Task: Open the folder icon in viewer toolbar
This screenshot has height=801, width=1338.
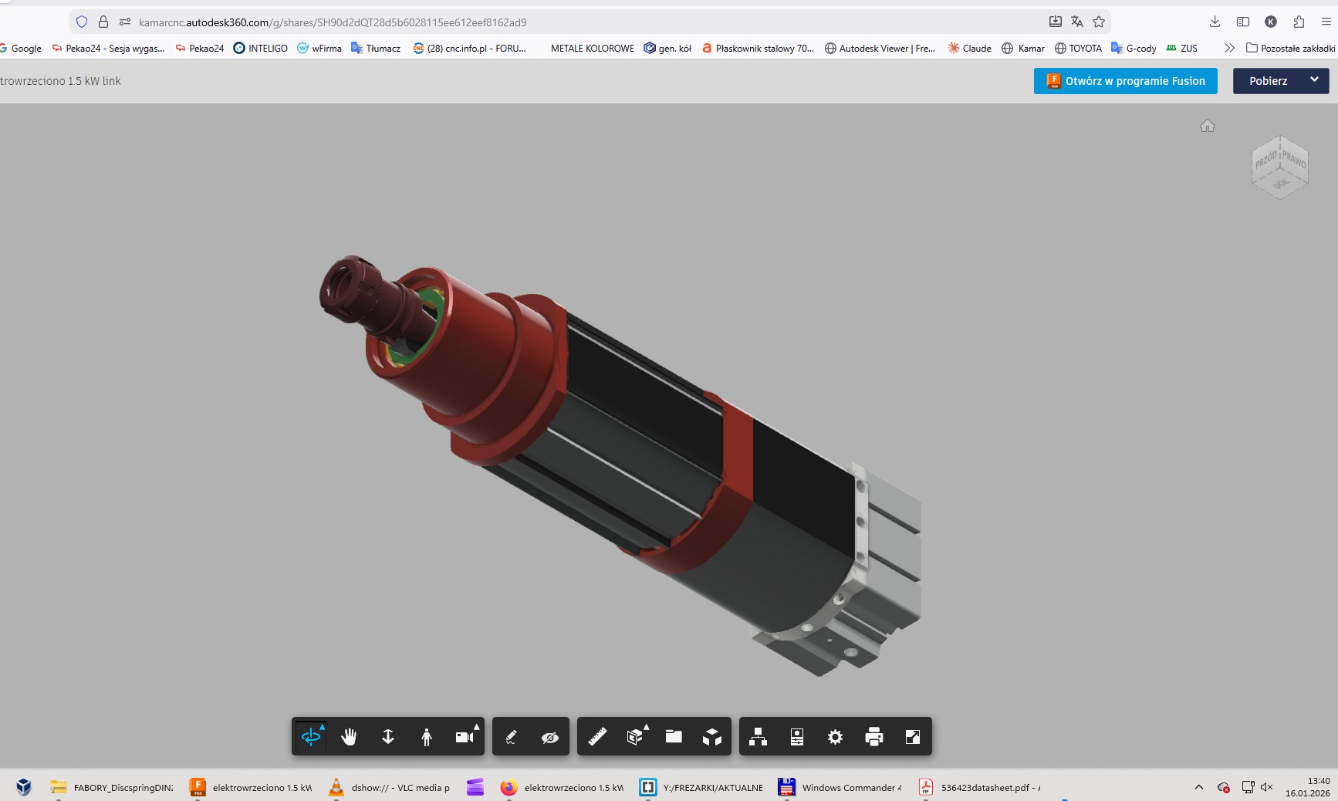Action: (x=674, y=737)
